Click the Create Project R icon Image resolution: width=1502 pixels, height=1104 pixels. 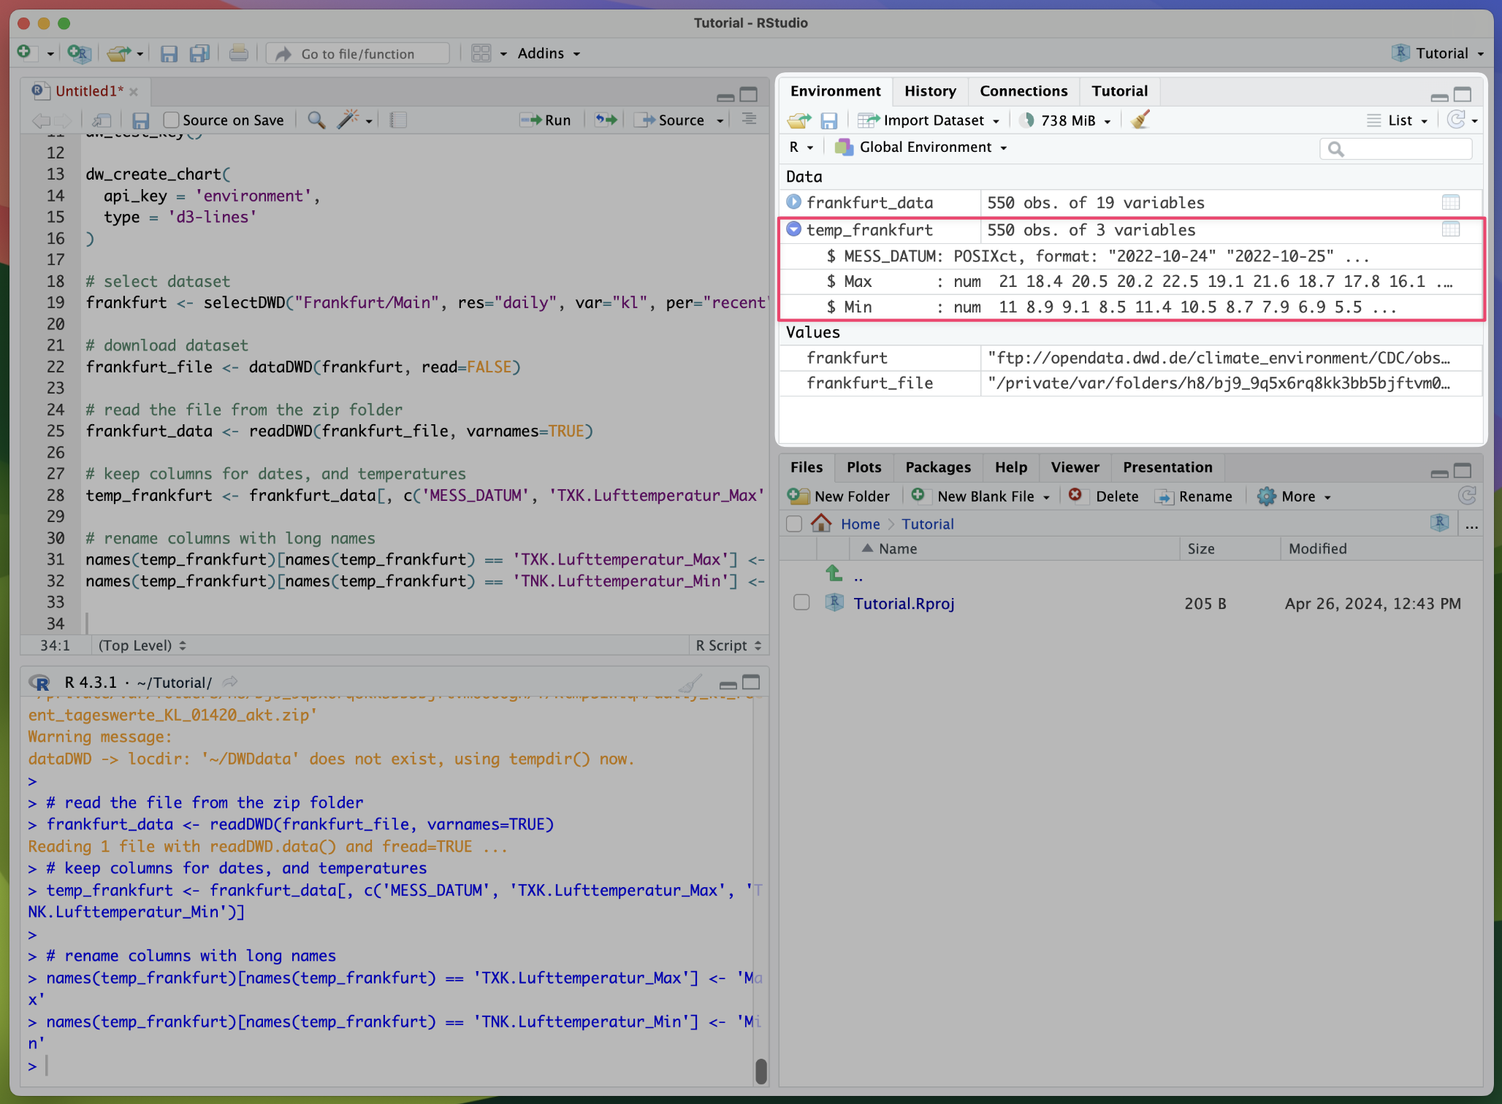(79, 53)
